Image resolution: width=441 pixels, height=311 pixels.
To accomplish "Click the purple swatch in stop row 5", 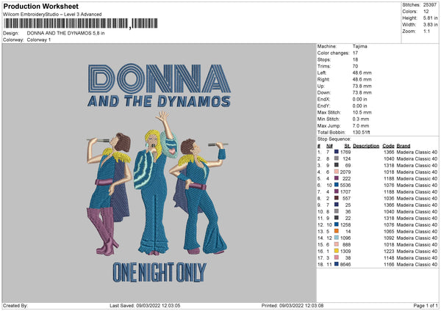I will 336,178.
